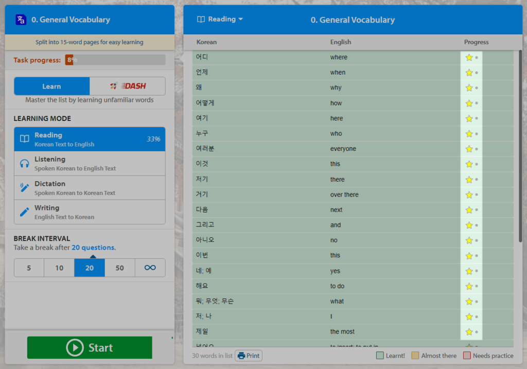Click the book icon in Reading mode row
The image size is (527, 369).
pos(25,139)
